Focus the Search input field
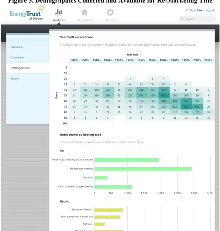Screen dimensions: 220x231 click(197, 19)
